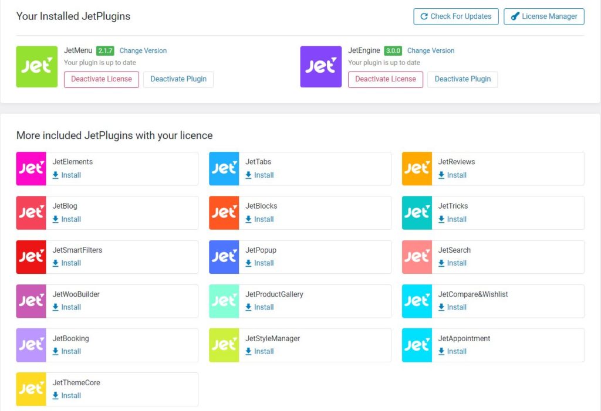The height and width of the screenshot is (411, 601).
Task: Click the yellow JetThemeCore logo
Action: 31,389
